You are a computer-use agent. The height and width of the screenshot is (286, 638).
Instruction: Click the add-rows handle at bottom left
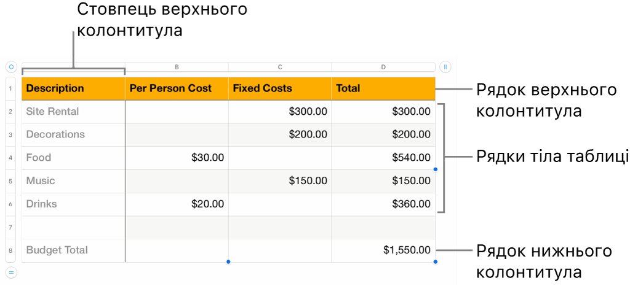[10, 272]
